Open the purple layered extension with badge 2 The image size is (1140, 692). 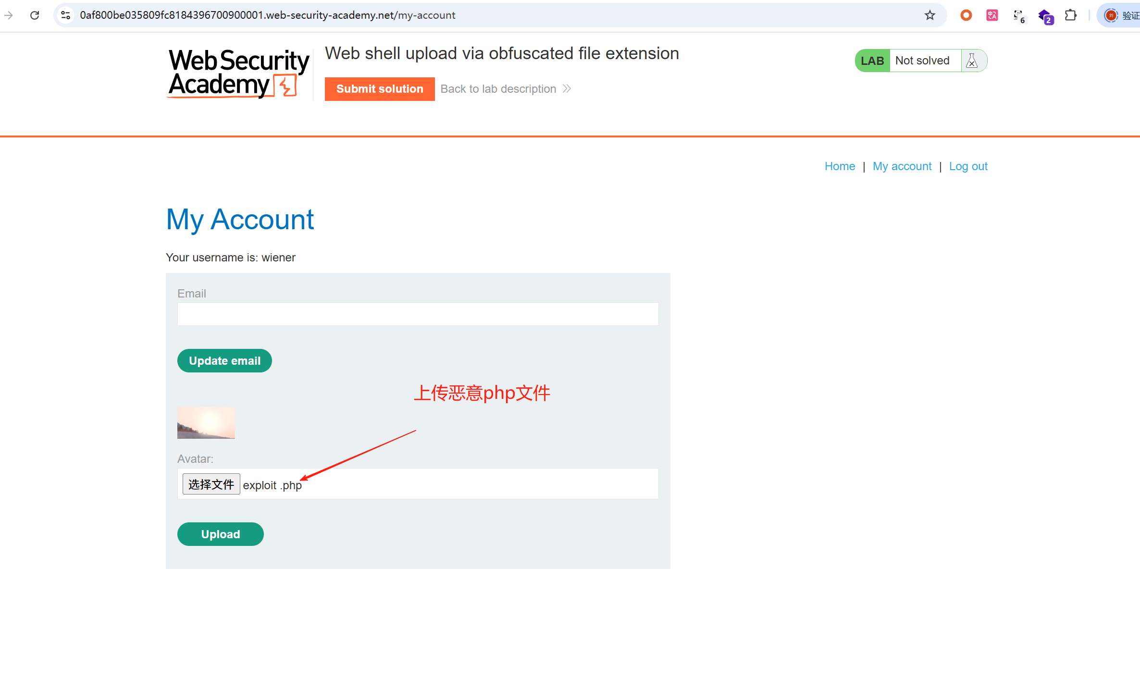[x=1045, y=16]
